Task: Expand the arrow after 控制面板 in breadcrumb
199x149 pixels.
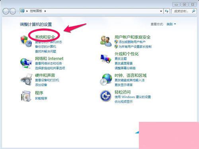Action: tap(45, 11)
